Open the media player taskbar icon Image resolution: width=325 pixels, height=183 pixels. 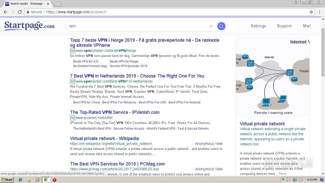click(37, 180)
